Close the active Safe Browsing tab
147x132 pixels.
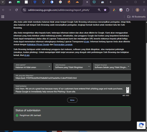[x=87, y=2]
